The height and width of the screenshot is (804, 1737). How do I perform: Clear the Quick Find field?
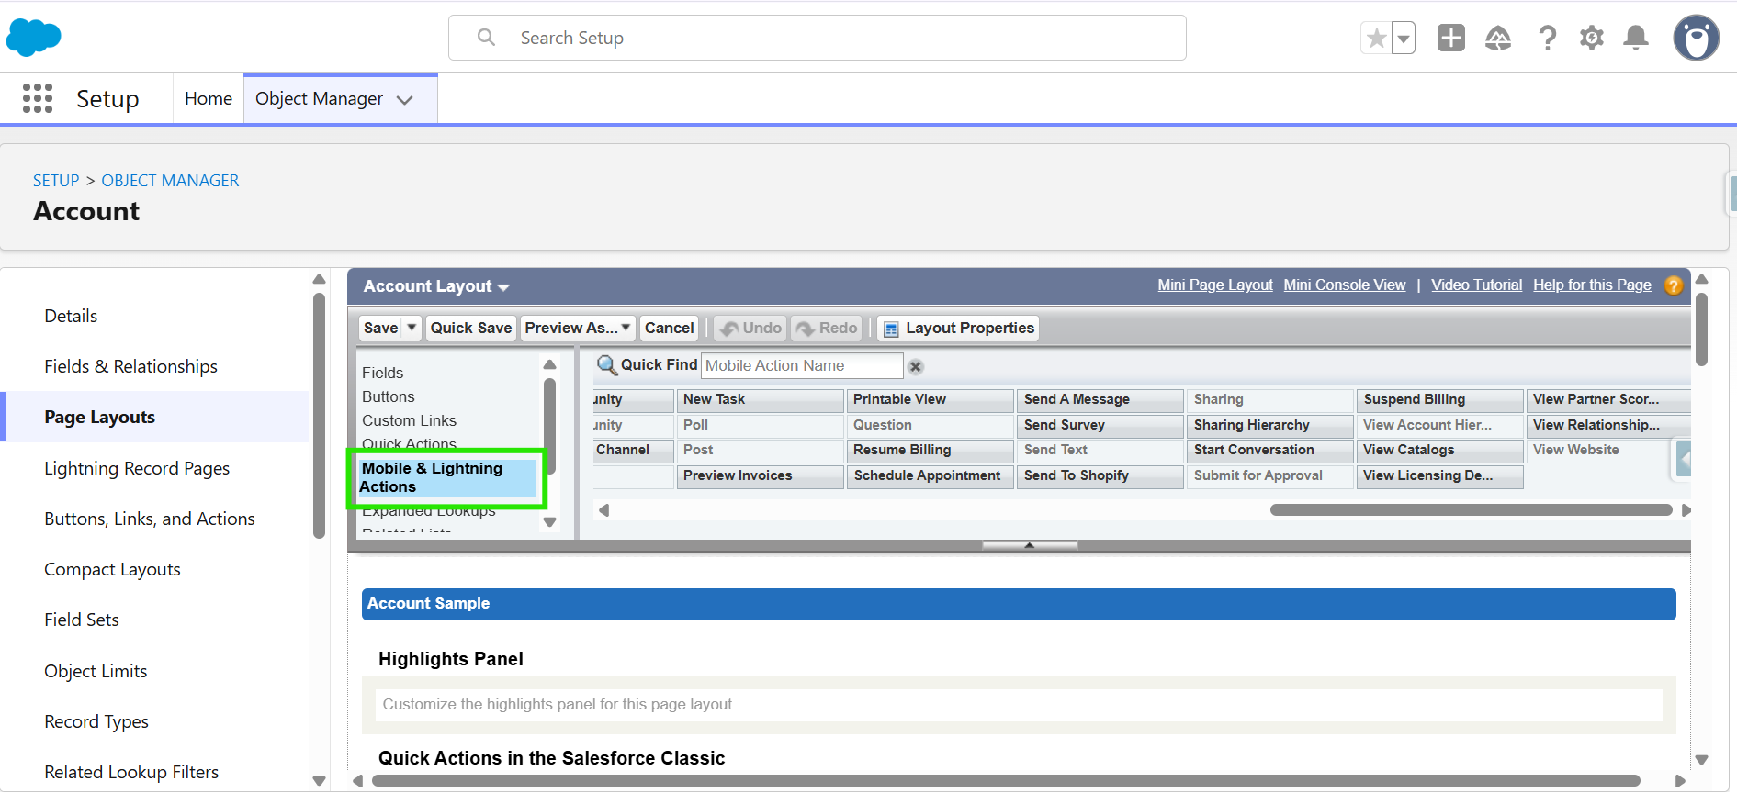click(916, 366)
